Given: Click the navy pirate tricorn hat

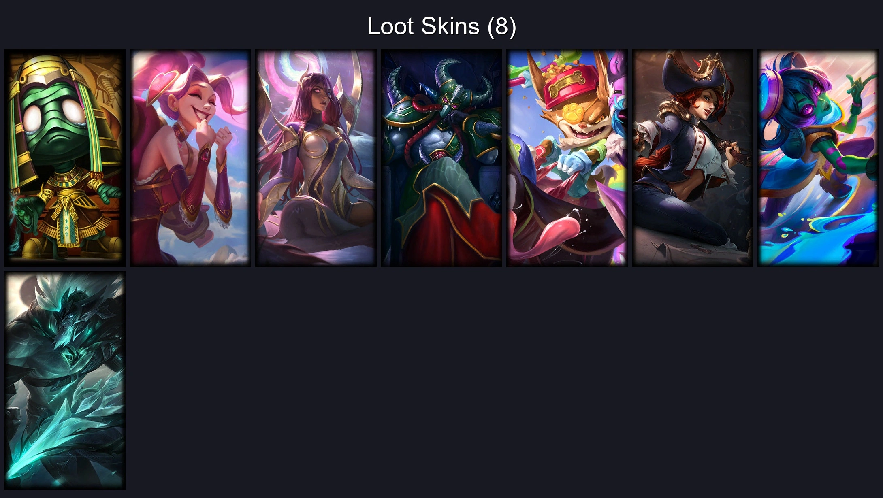Looking at the screenshot, I should [693, 73].
